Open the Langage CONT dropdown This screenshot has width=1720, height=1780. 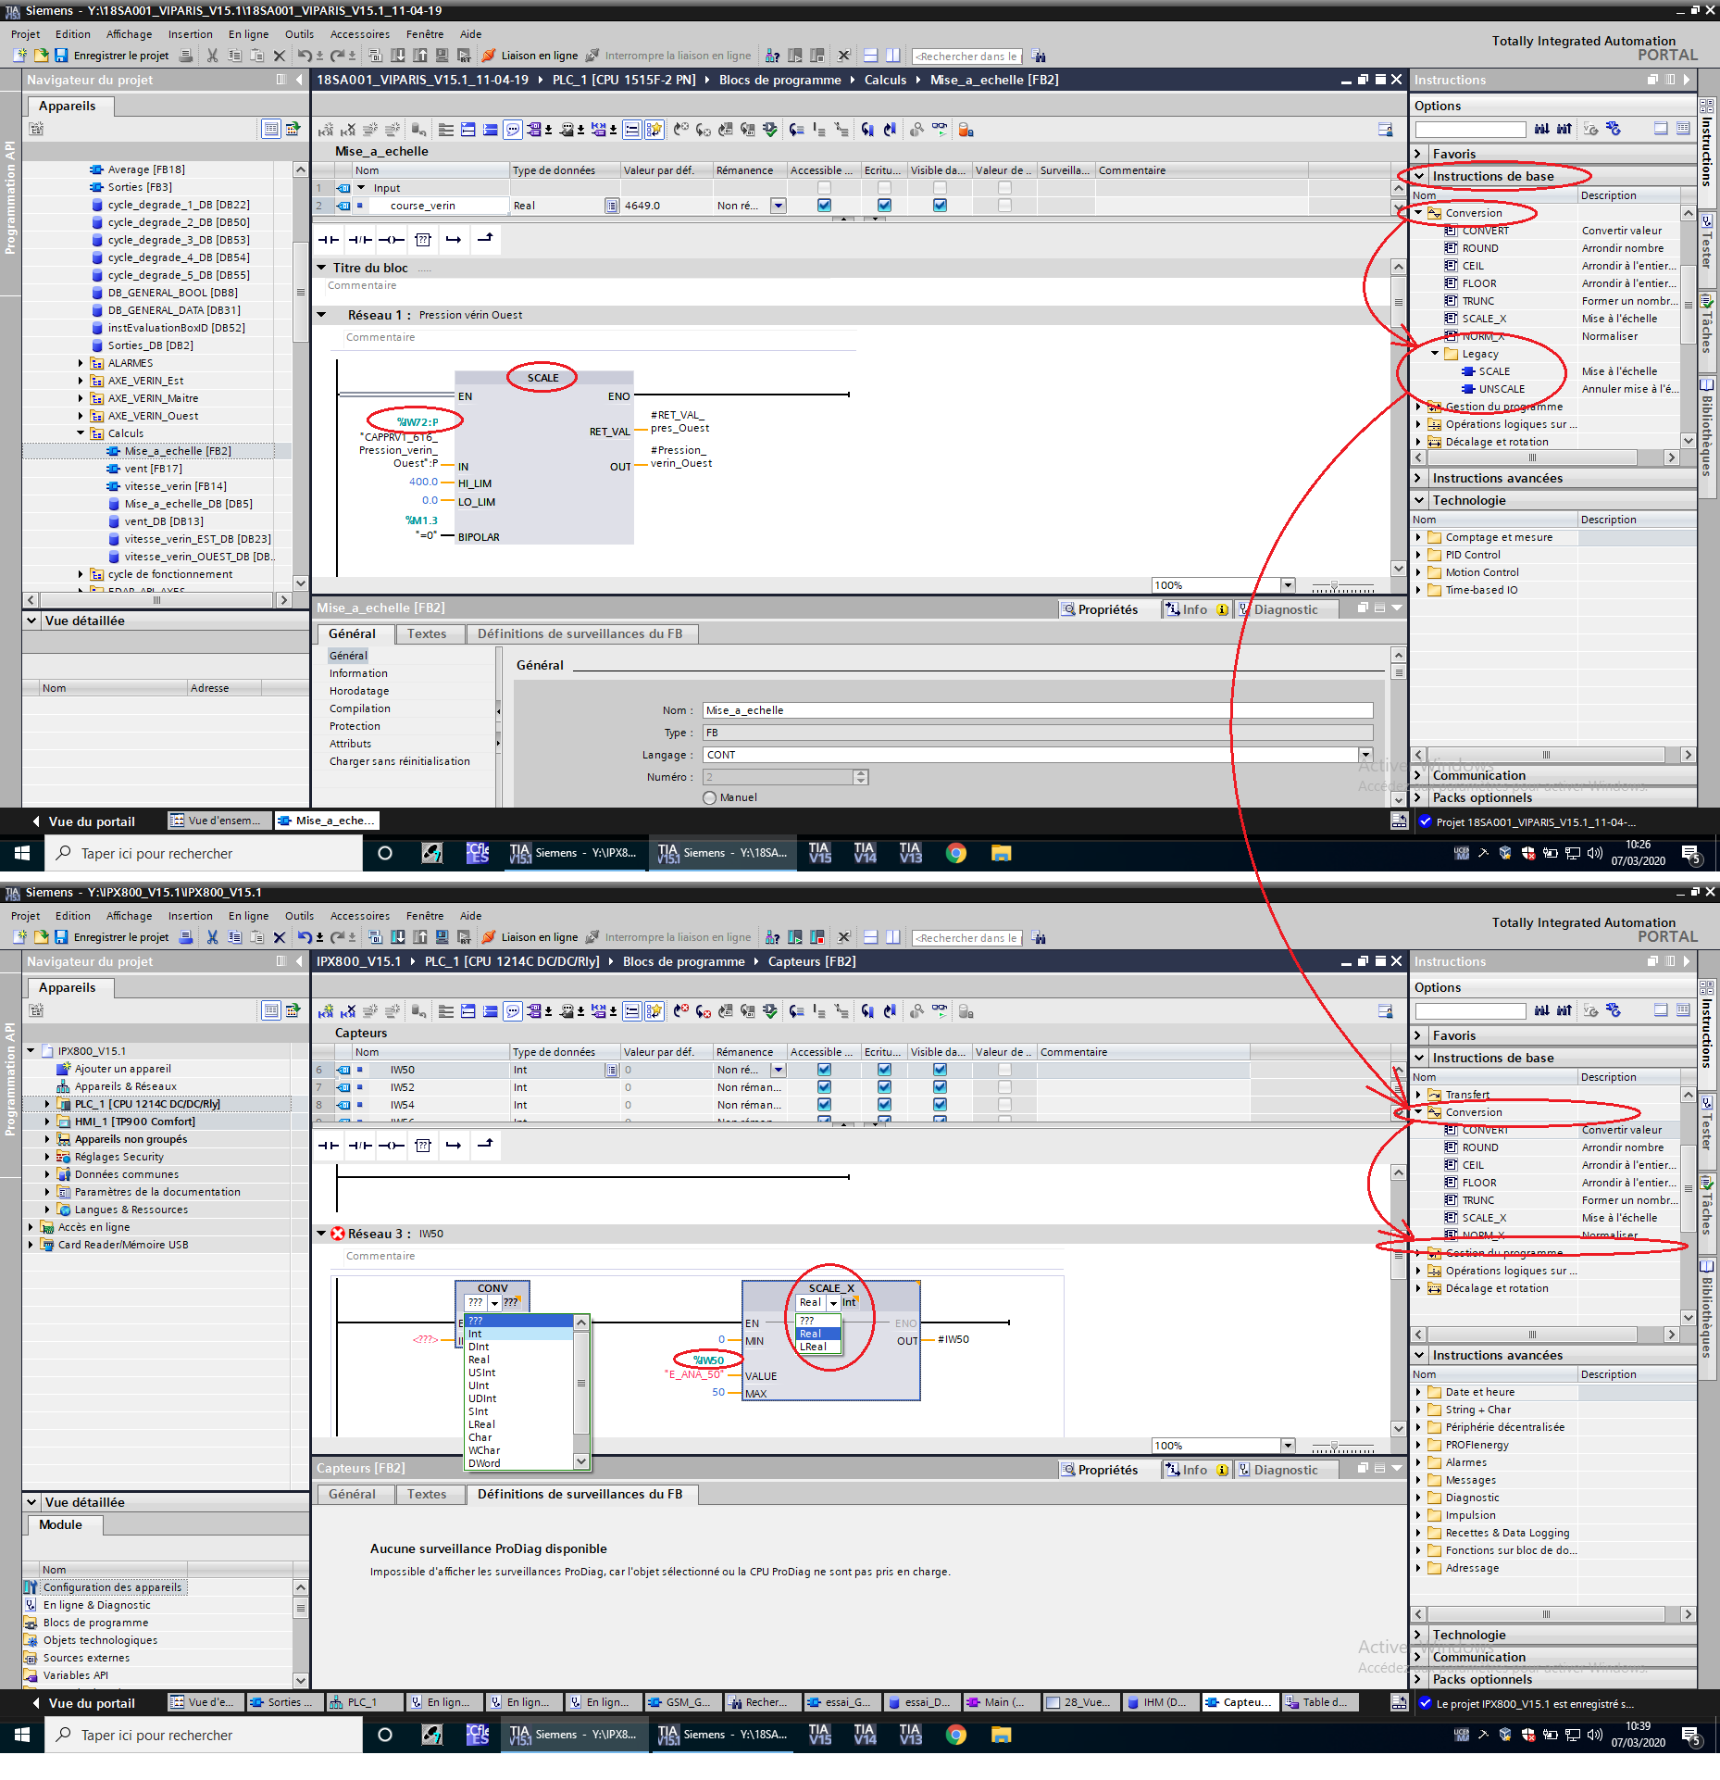1365,755
